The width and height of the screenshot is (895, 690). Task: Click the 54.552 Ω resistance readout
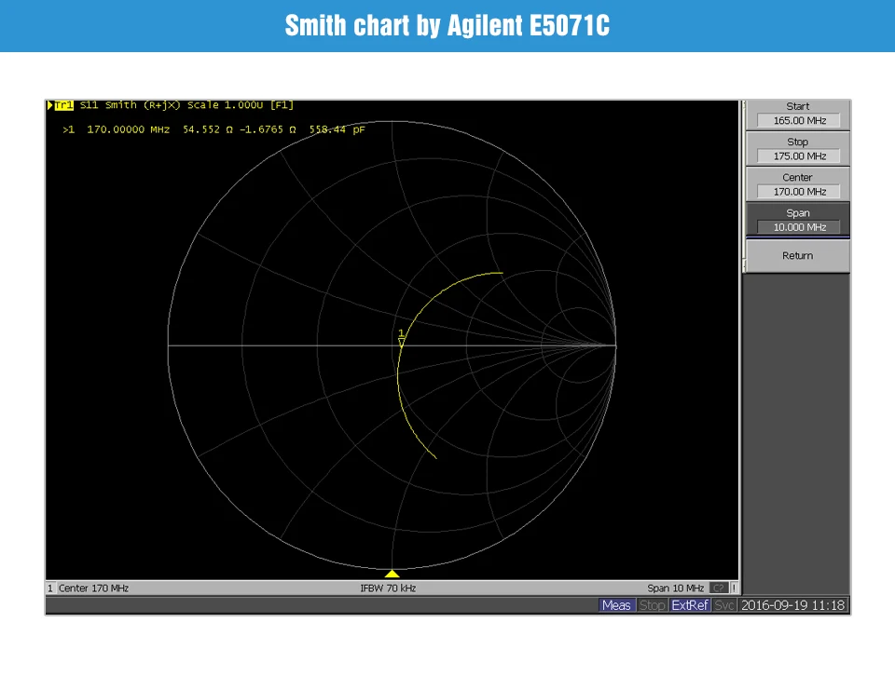coord(208,129)
